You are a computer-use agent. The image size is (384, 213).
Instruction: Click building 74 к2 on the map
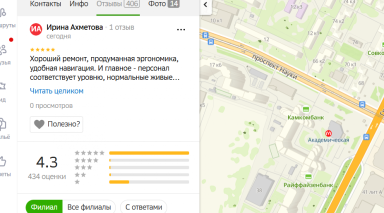tap(338, 21)
